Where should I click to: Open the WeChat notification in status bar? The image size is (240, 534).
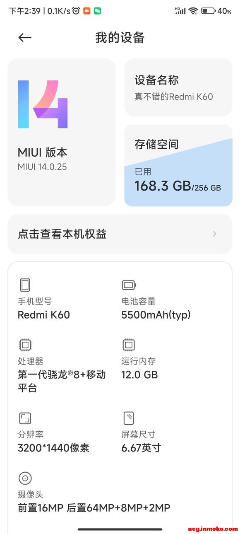(x=98, y=11)
